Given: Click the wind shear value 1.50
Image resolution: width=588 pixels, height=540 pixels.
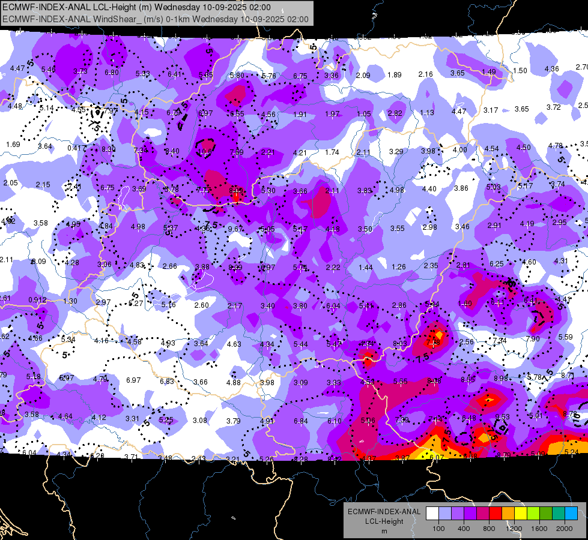Looking at the screenshot, I should 520,70.
